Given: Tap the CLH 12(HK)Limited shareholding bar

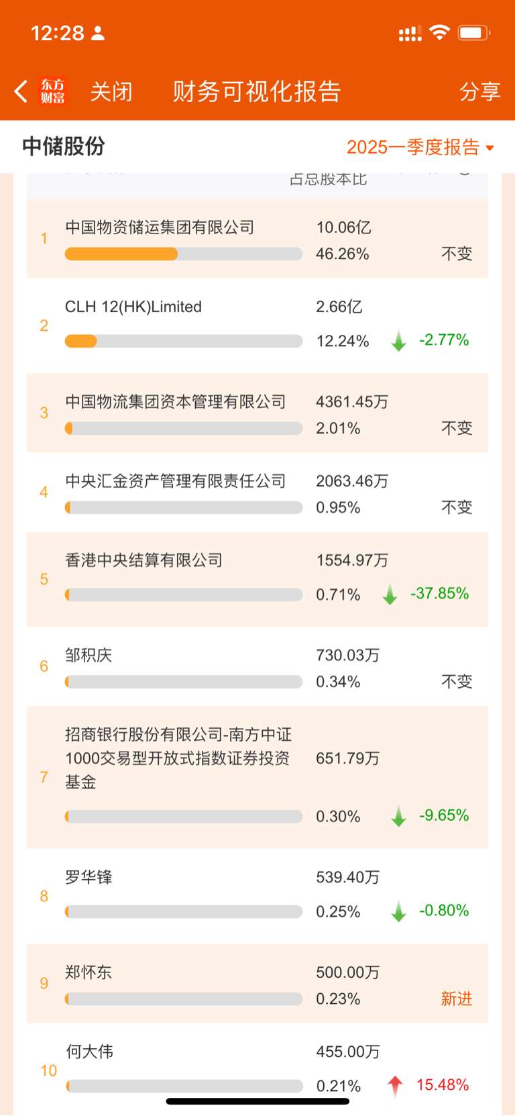Looking at the screenshot, I should tap(184, 342).
